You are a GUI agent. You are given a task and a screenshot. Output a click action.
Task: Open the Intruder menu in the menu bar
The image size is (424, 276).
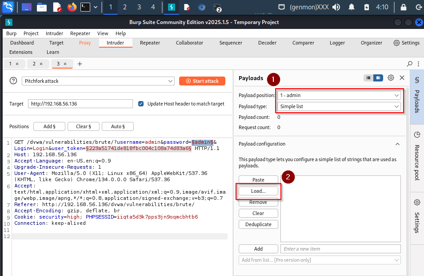54,33
